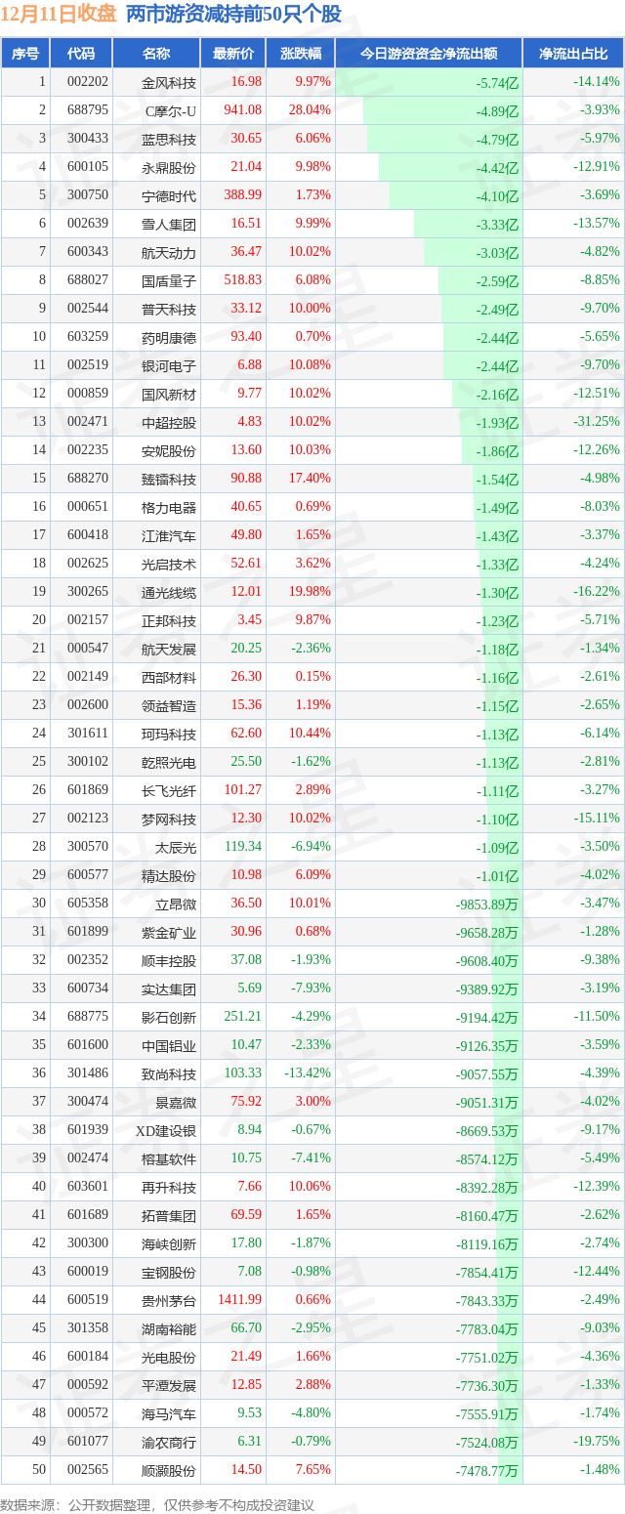Select stock name 领益智造

(169, 705)
